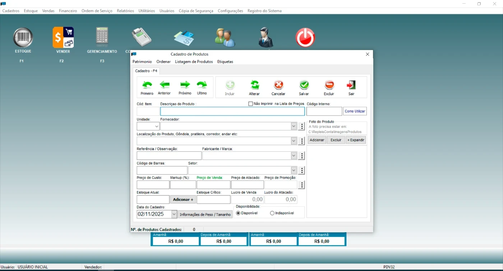This screenshot has width=503, height=271.
Task: Open the Listagem de Produtos menu
Action: pos(194,62)
